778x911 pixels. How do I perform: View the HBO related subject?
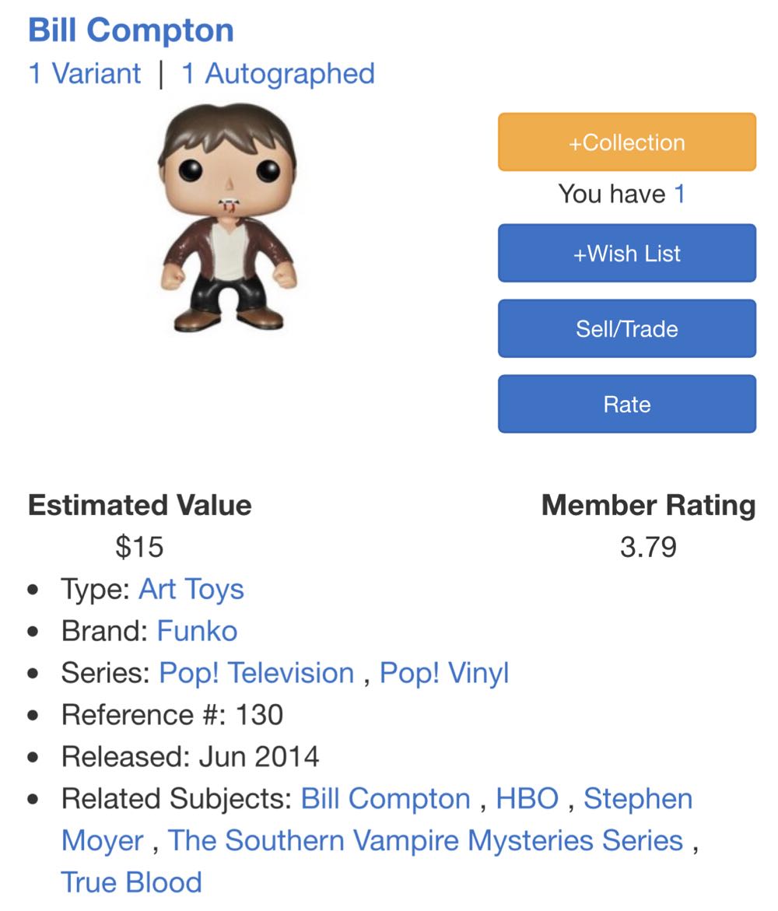[x=528, y=798]
